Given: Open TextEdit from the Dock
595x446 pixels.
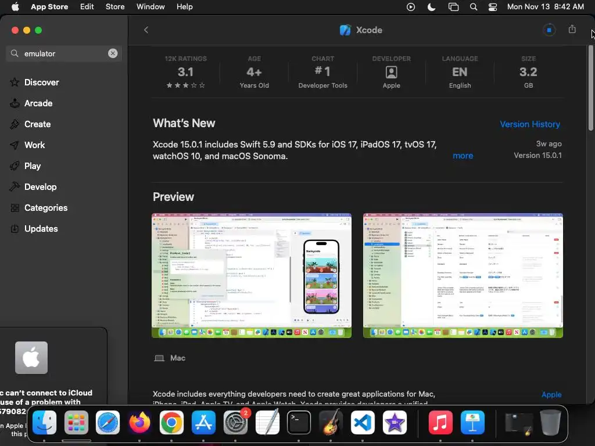Looking at the screenshot, I should point(267,422).
